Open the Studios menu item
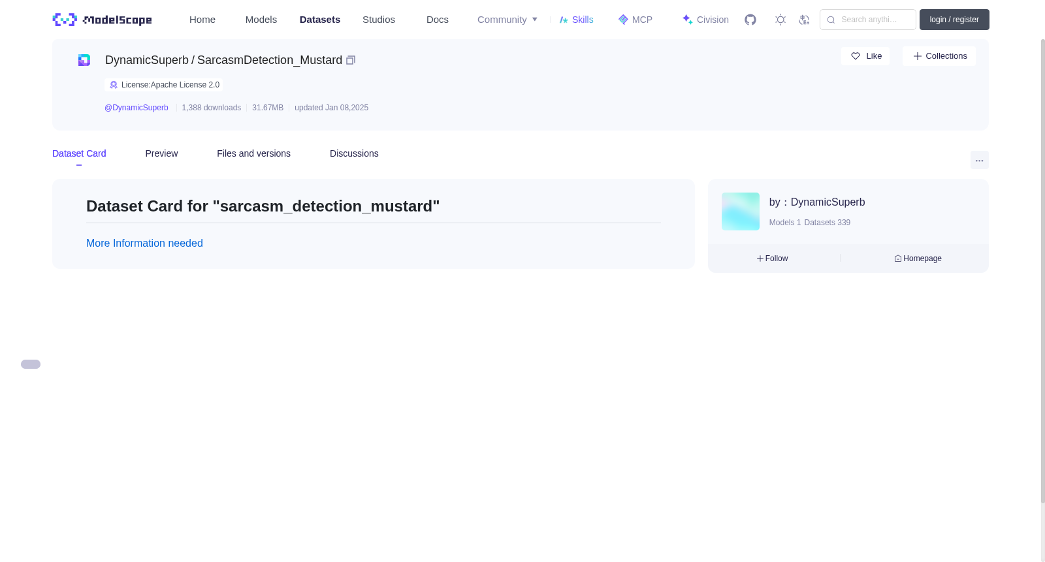 click(x=379, y=20)
